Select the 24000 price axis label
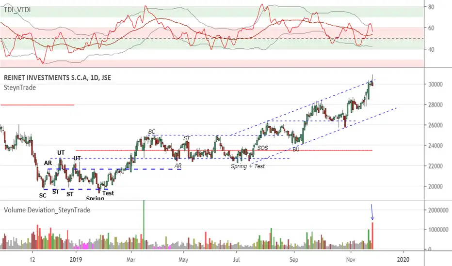 (436, 146)
